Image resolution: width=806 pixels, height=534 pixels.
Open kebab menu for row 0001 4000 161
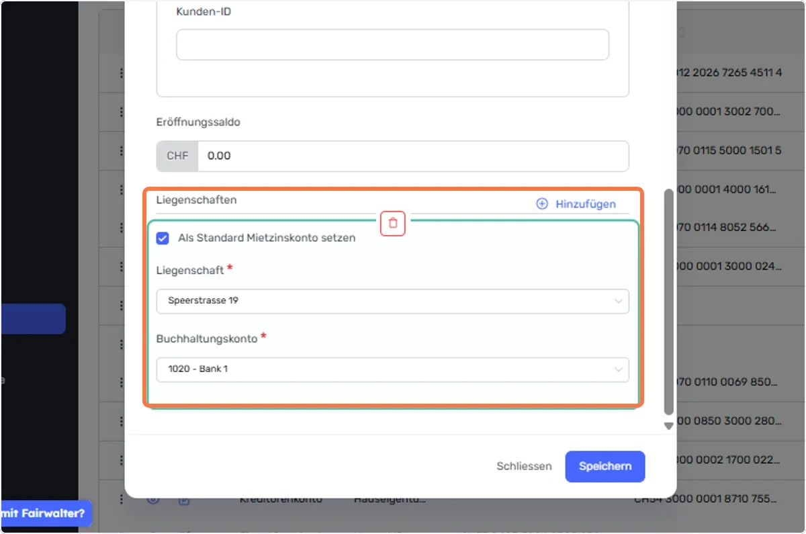(x=122, y=189)
